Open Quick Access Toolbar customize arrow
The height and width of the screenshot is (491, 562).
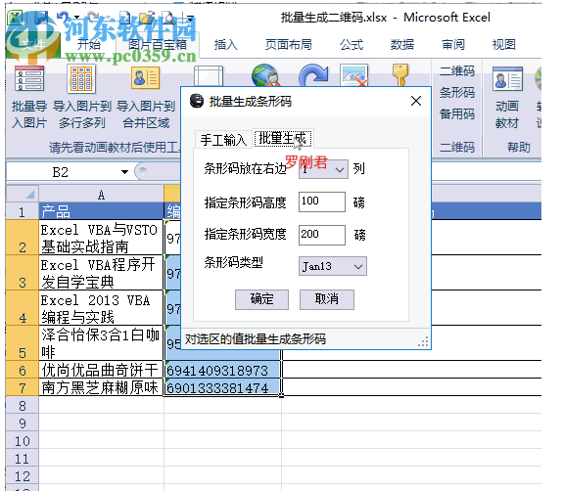pyautogui.click(x=190, y=18)
